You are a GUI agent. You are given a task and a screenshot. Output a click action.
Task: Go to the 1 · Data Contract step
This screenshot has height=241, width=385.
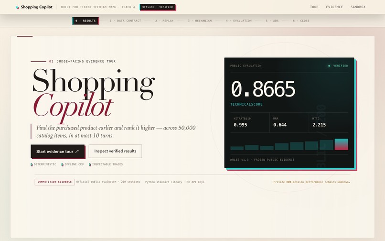tap(125, 21)
